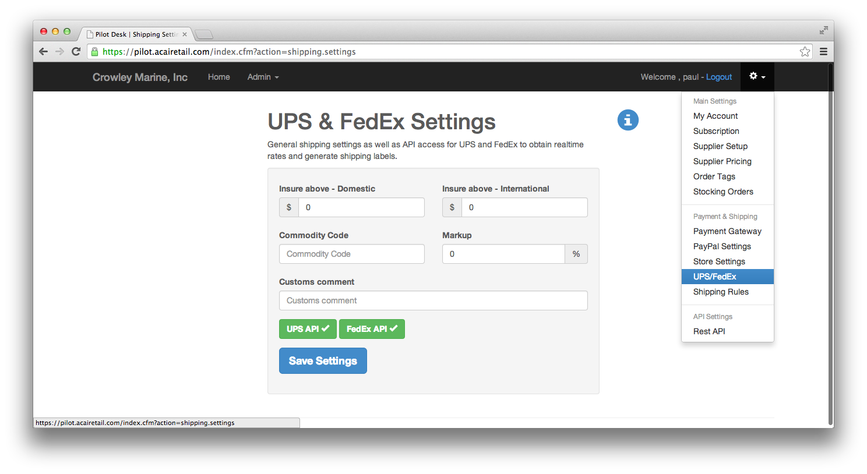The height and width of the screenshot is (474, 867).
Task: Expand the Admin dropdown menu
Action: [x=263, y=77]
